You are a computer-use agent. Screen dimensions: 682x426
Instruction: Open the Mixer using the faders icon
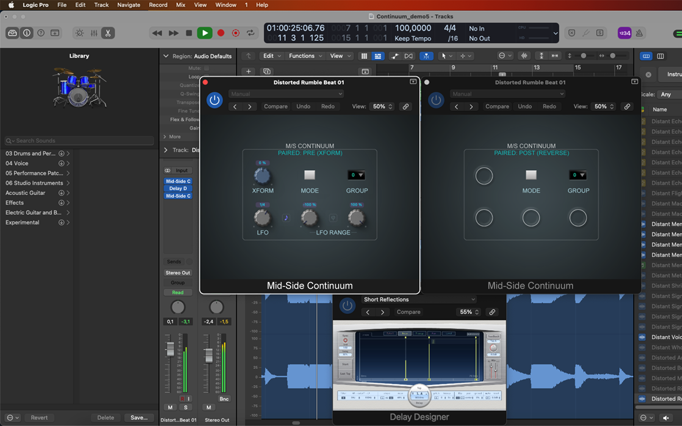click(94, 33)
